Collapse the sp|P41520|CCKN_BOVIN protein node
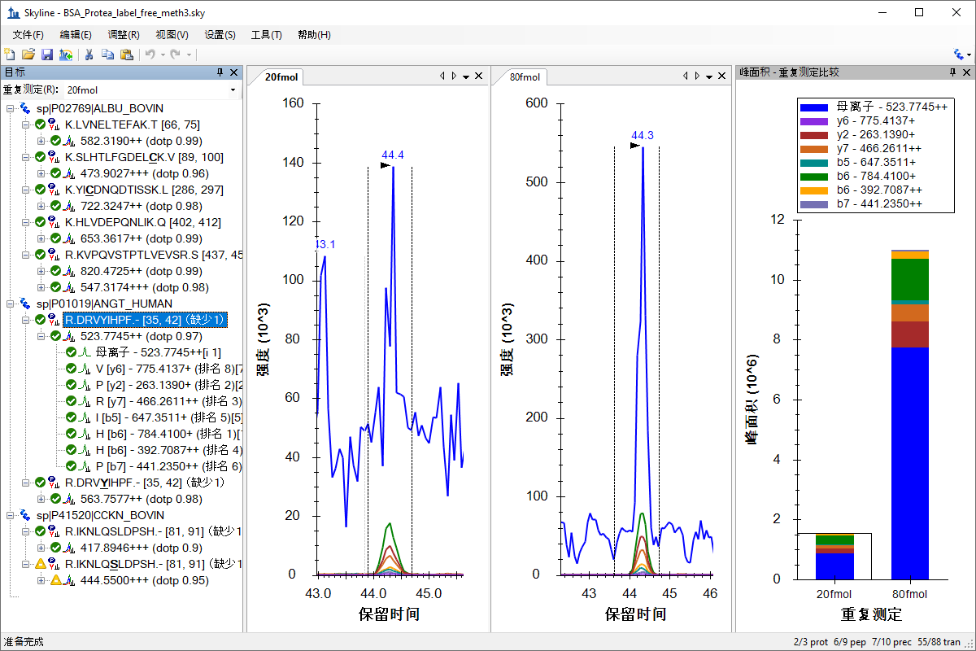This screenshot has width=976, height=651. point(11,515)
